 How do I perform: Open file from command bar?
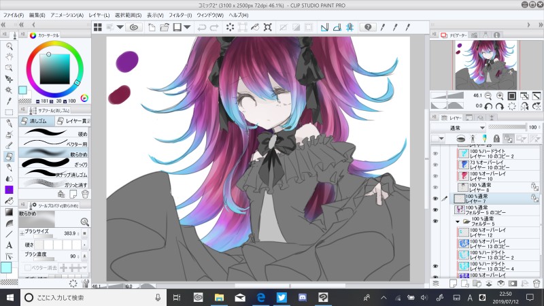pyautogui.click(x=165, y=27)
